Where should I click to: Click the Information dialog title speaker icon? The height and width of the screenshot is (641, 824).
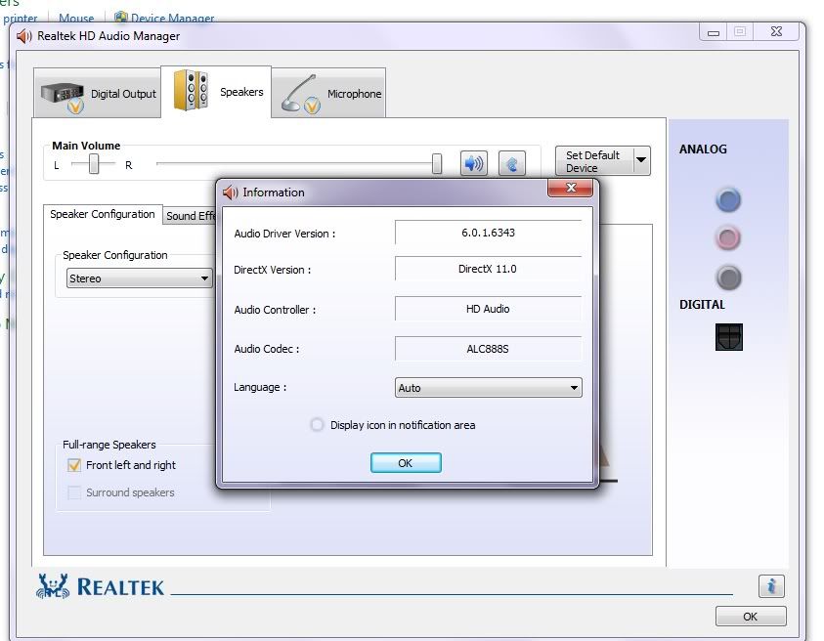(230, 192)
